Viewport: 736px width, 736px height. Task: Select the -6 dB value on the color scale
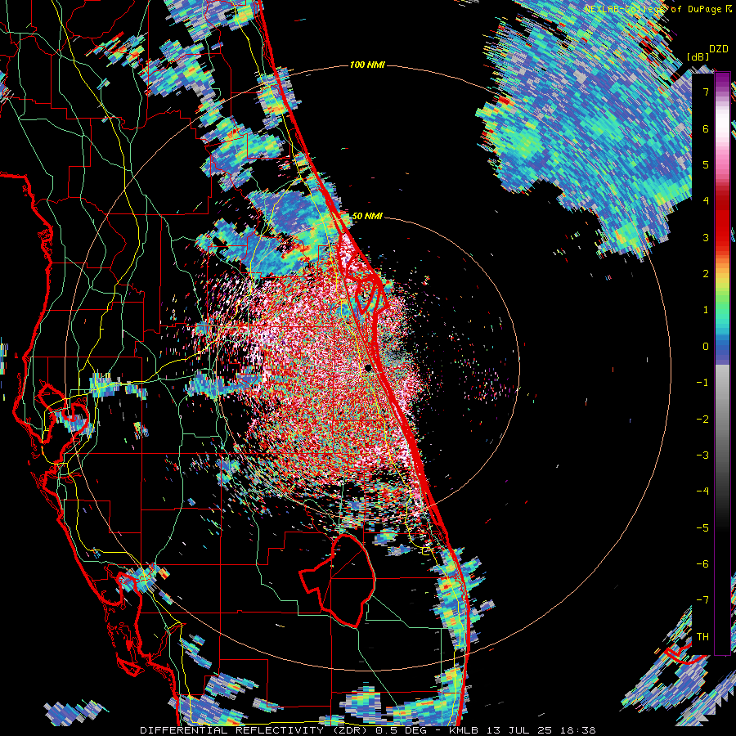pyautogui.click(x=702, y=564)
